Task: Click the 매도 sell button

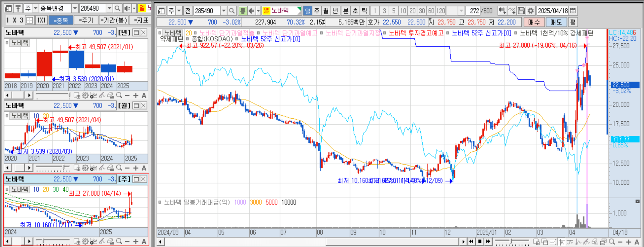Action: [556, 22]
